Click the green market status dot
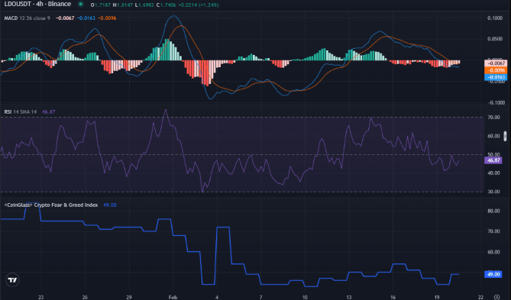Viewport: 511px width, 300px height. point(80,5)
